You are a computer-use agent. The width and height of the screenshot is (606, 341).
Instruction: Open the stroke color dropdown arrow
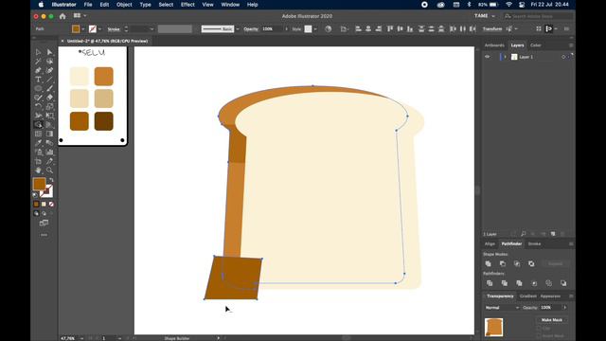point(100,29)
